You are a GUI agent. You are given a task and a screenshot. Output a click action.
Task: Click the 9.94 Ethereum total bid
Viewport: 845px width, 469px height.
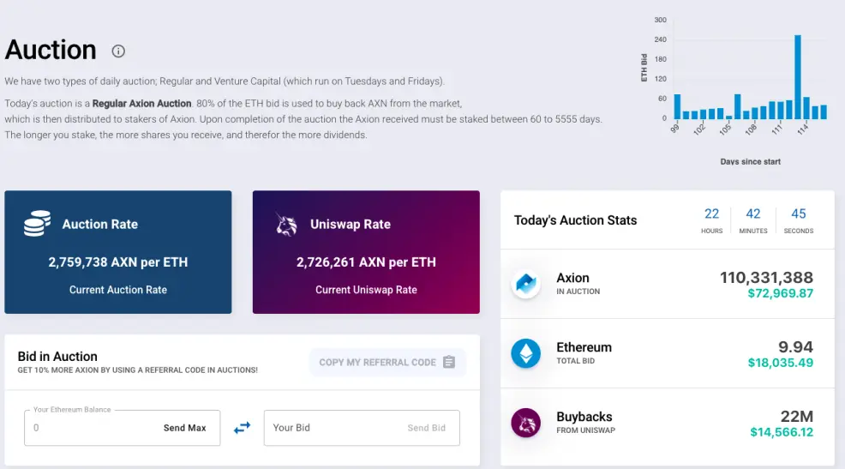tap(795, 346)
